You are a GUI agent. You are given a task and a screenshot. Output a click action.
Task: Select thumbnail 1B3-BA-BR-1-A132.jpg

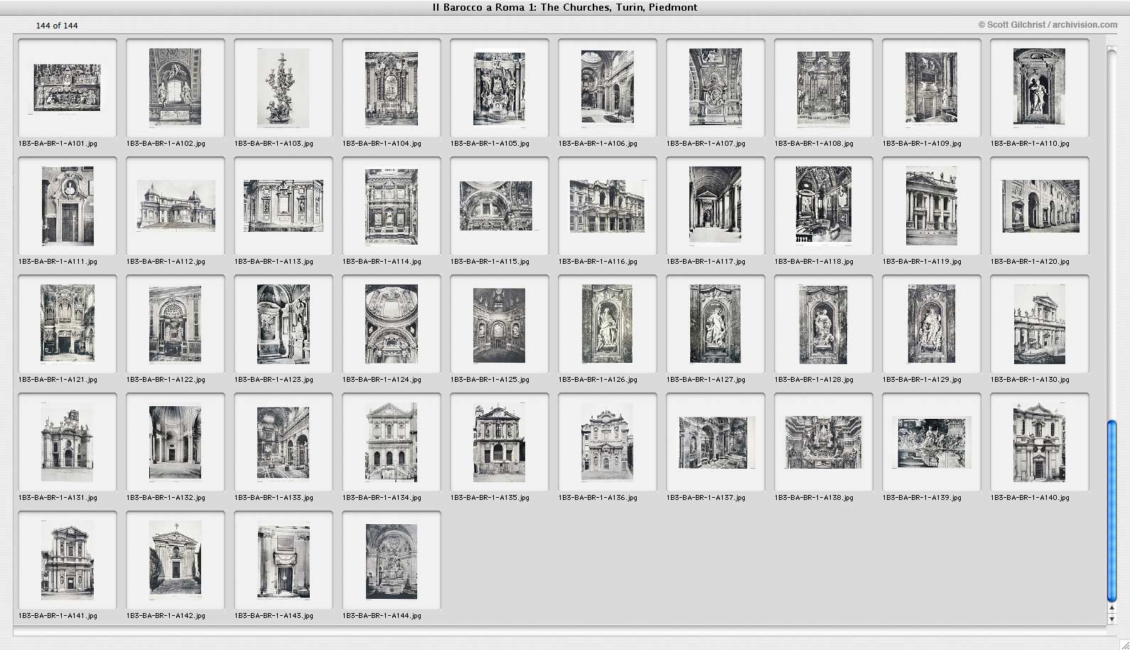click(176, 442)
